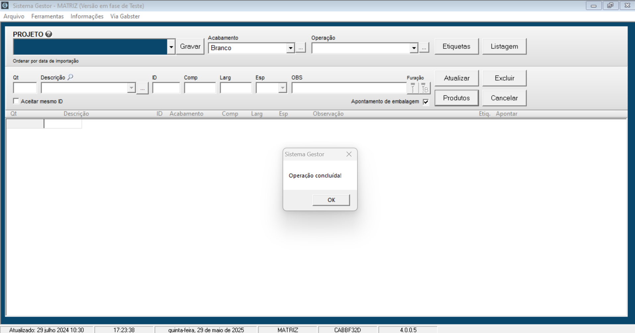
Task: Click Ordenar por data de importação link
Action: click(x=46, y=61)
